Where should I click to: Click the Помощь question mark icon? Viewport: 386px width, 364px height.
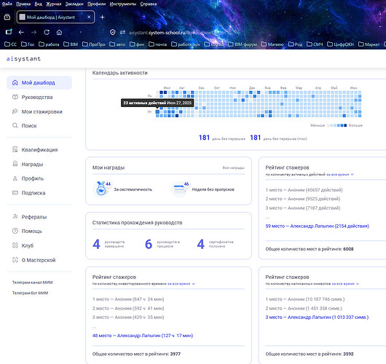click(x=15, y=231)
